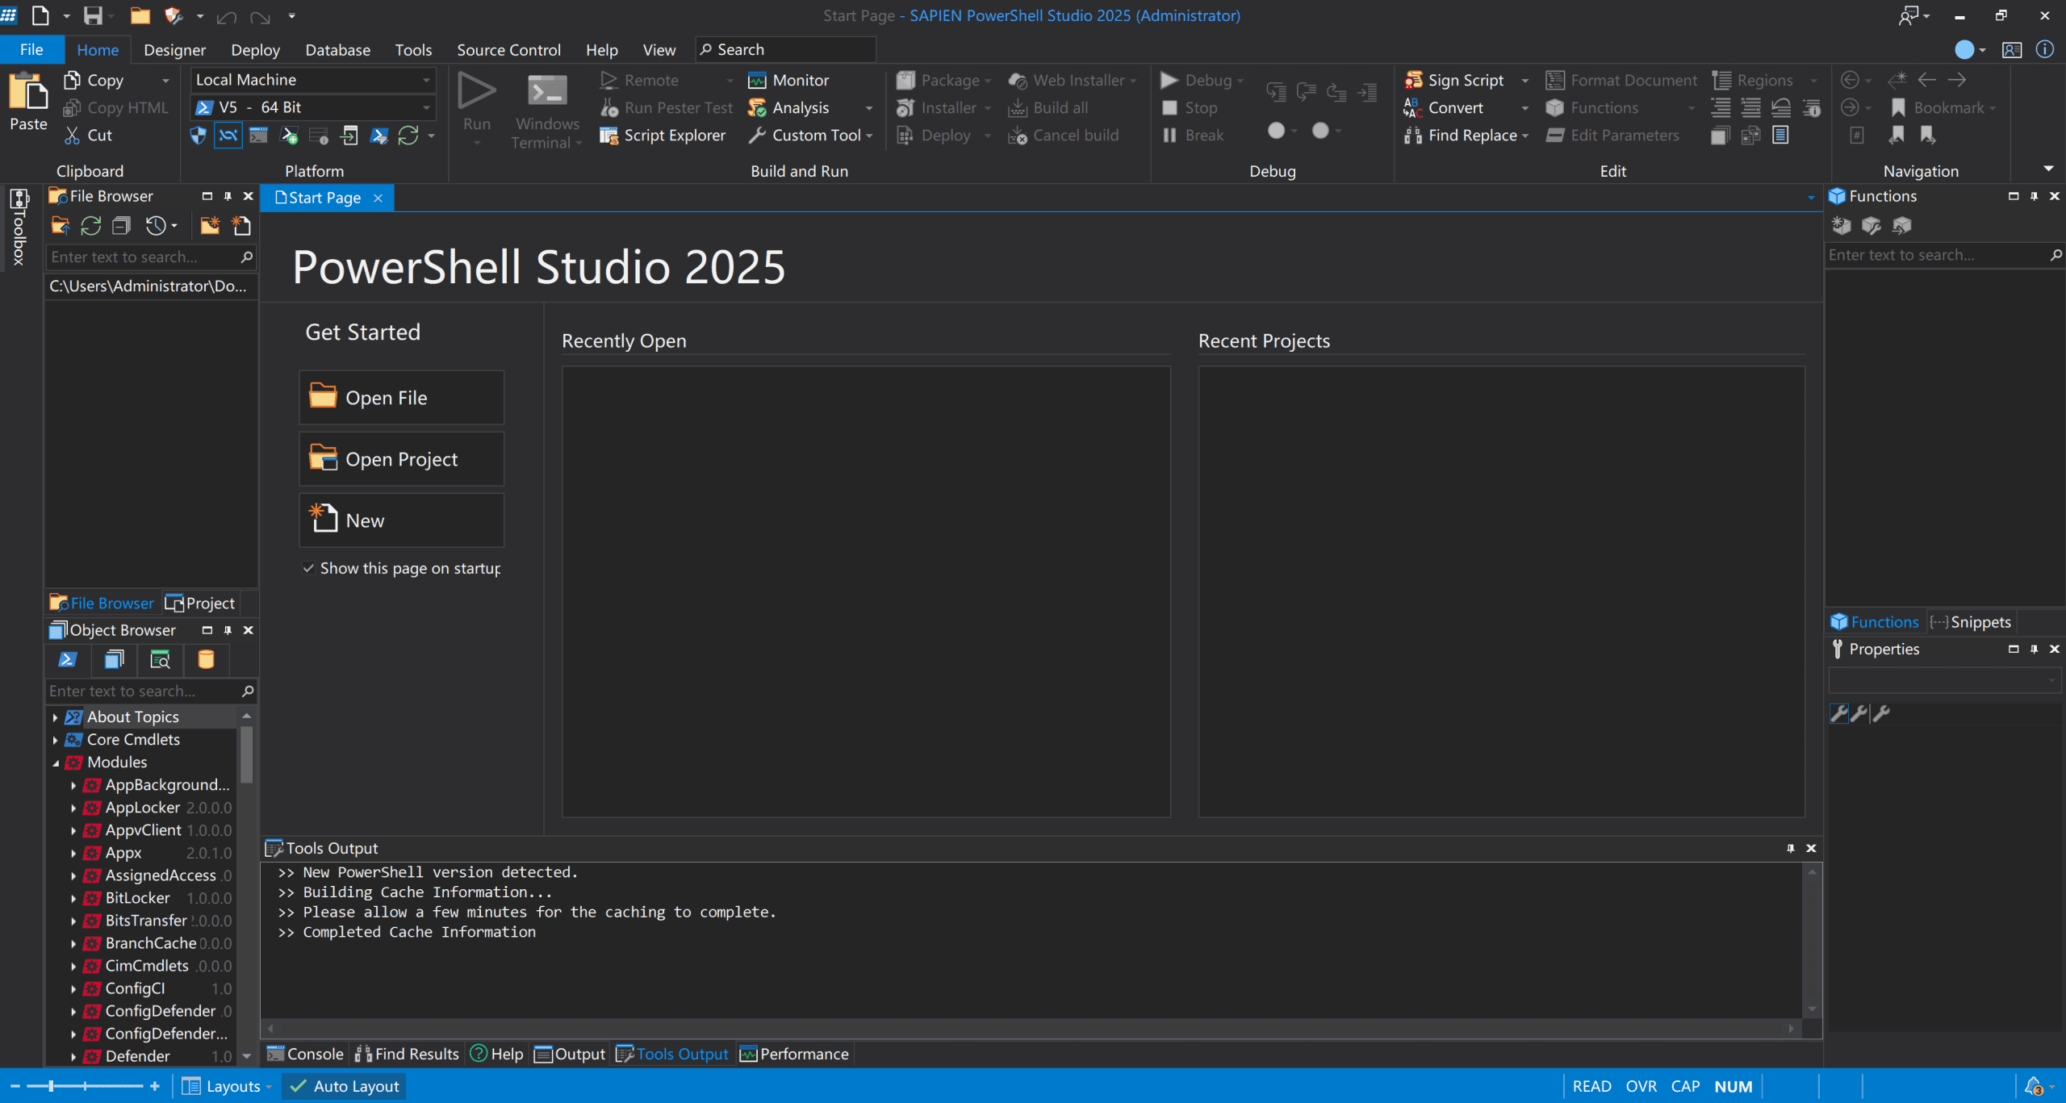Expand the About Topics tree node
Viewport: 2066px width, 1103px height.
tap(55, 717)
